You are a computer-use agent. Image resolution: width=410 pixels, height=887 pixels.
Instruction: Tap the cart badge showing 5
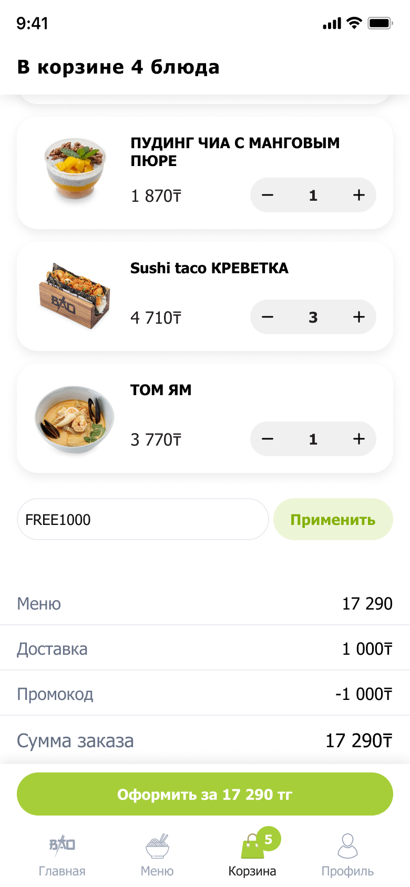click(269, 839)
